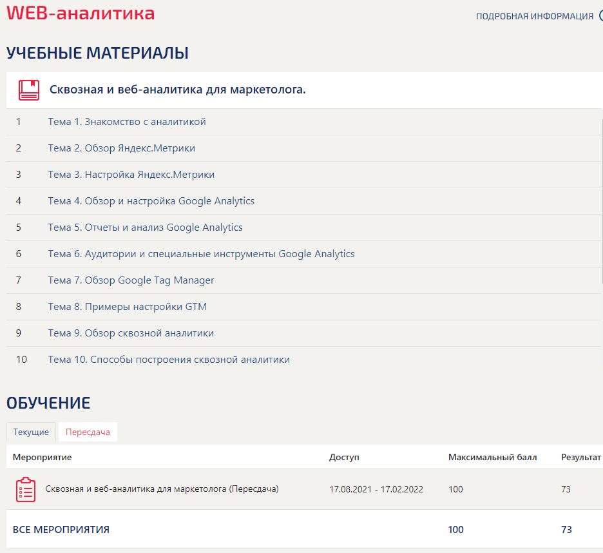Open Тема 2. Обзор Яндекс.Метрики

[x=121, y=148]
